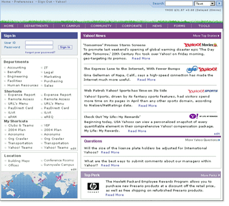
Task: Click the User ID input field
Action: [x=39, y=43]
